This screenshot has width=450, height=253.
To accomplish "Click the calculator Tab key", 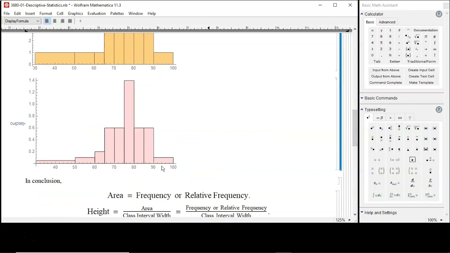I will (x=377, y=61).
